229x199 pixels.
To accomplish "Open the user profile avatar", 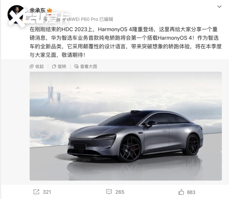I will [x=16, y=14].
